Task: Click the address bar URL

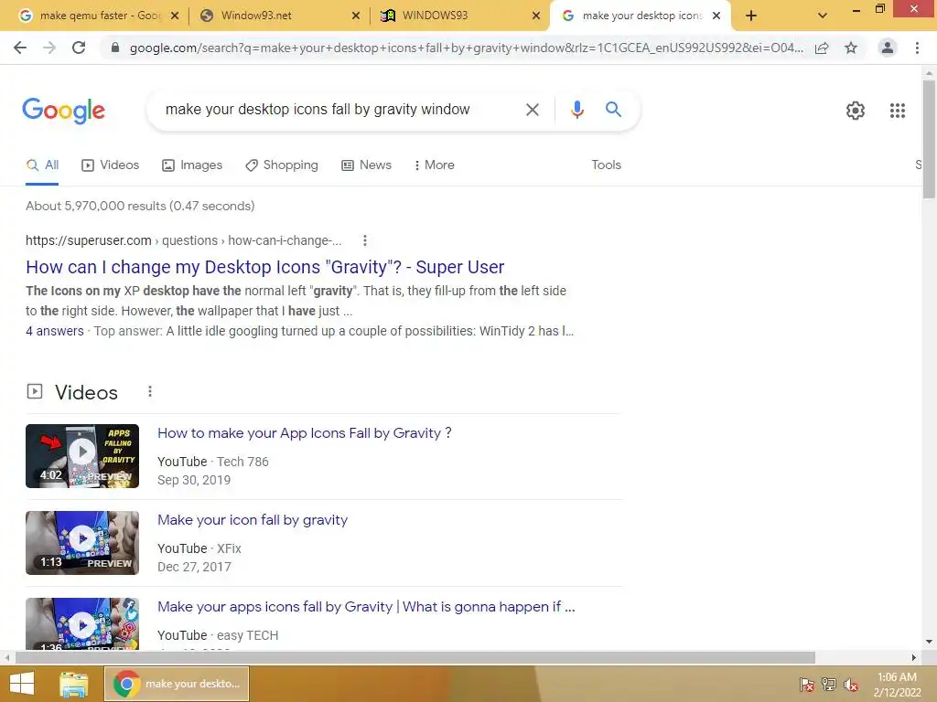Action: coord(466,48)
